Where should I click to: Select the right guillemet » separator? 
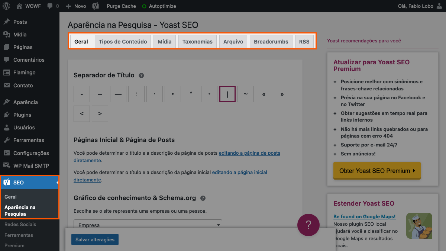point(282,94)
